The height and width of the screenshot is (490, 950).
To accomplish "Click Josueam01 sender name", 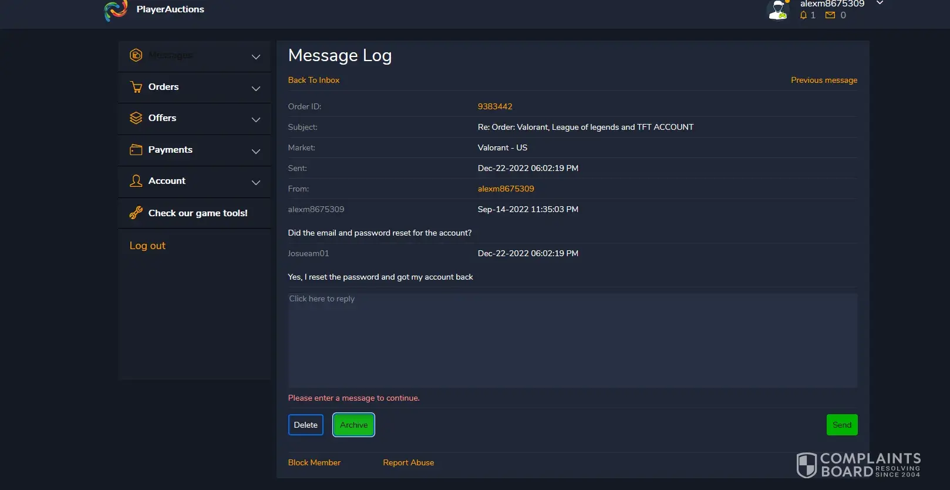I will [x=308, y=253].
